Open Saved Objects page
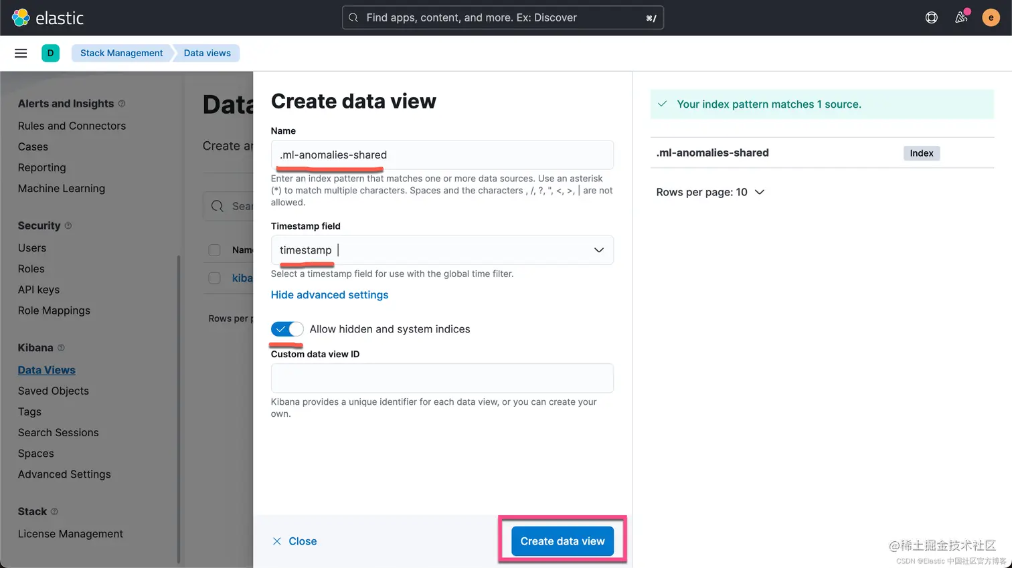This screenshot has height=568, width=1012. [54, 391]
